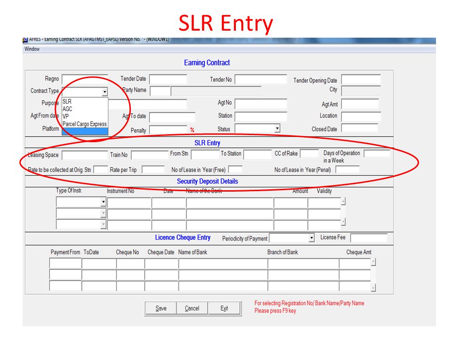The image size is (452, 339).
Task: Click the 'Security Deposit Details' heading
Action: [207, 181]
